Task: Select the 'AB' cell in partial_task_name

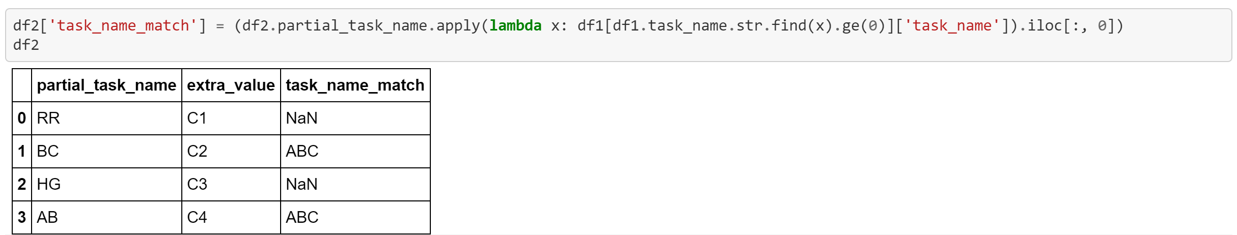Action: pyautogui.click(x=47, y=217)
